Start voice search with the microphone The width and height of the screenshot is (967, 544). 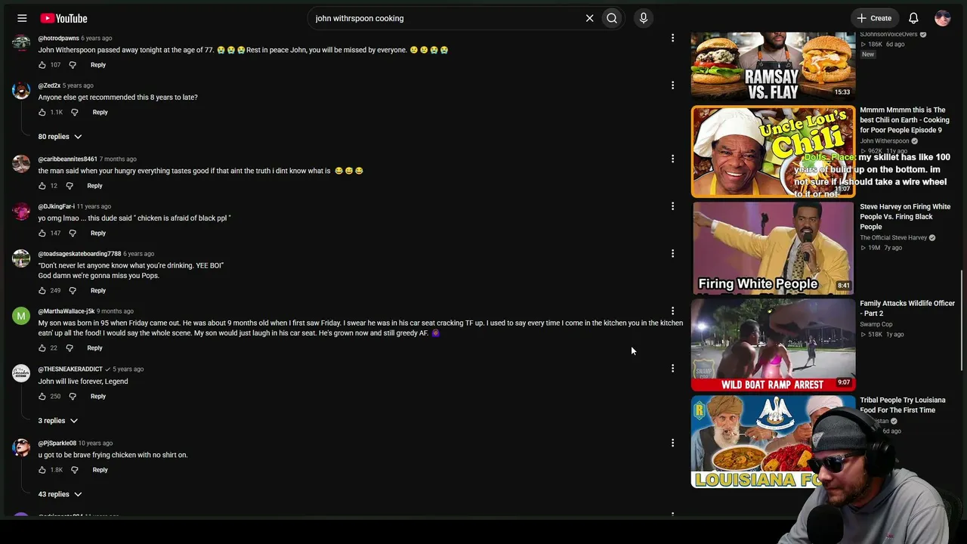[644, 18]
